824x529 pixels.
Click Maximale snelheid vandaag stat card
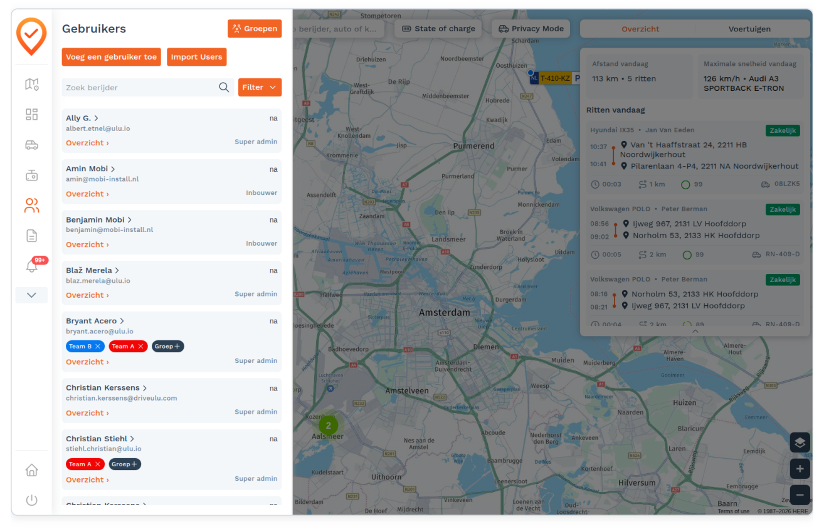[751, 75]
